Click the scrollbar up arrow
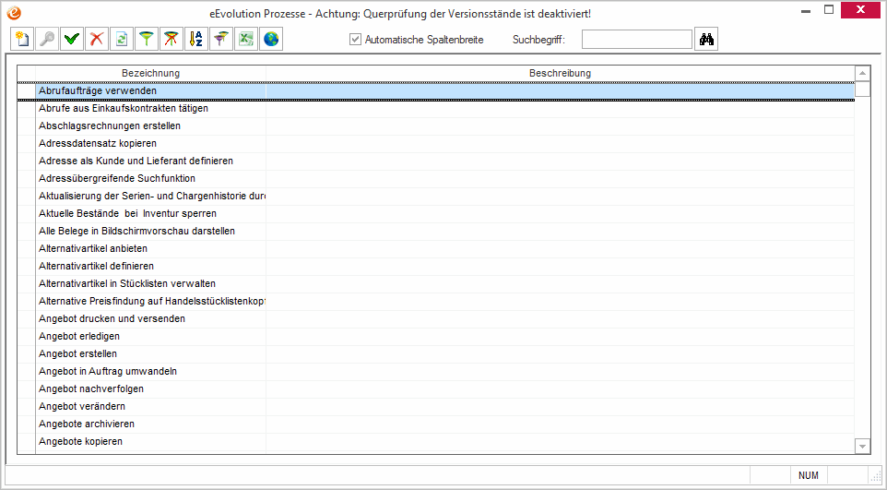Image resolution: width=887 pixels, height=490 pixels. click(862, 73)
